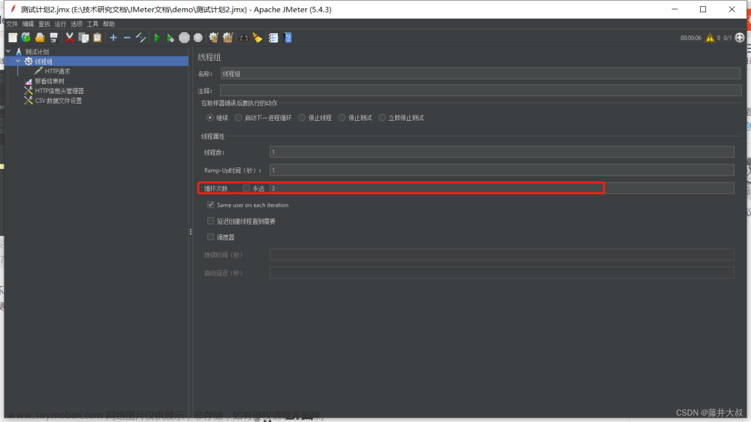Viewport: 751px width, 422px height.
Task: Toggle the 永远 loop forever checkbox
Action: pos(246,188)
